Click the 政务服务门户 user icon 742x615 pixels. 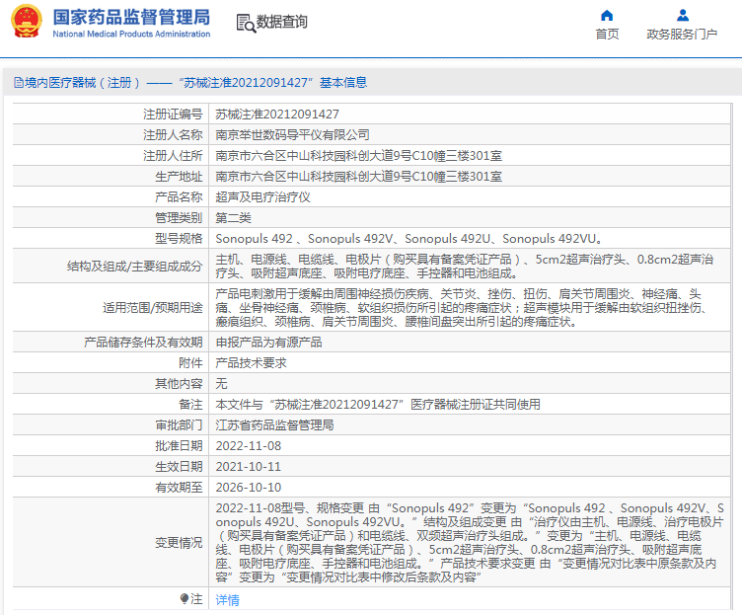[x=683, y=16]
